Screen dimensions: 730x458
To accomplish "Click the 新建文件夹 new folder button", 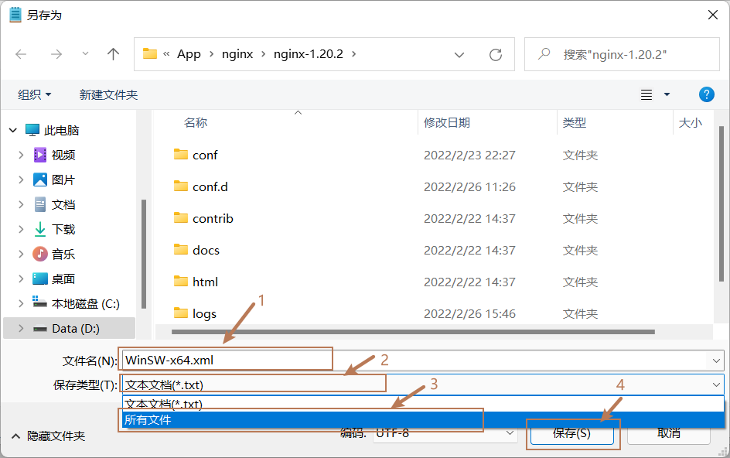I will (x=108, y=94).
